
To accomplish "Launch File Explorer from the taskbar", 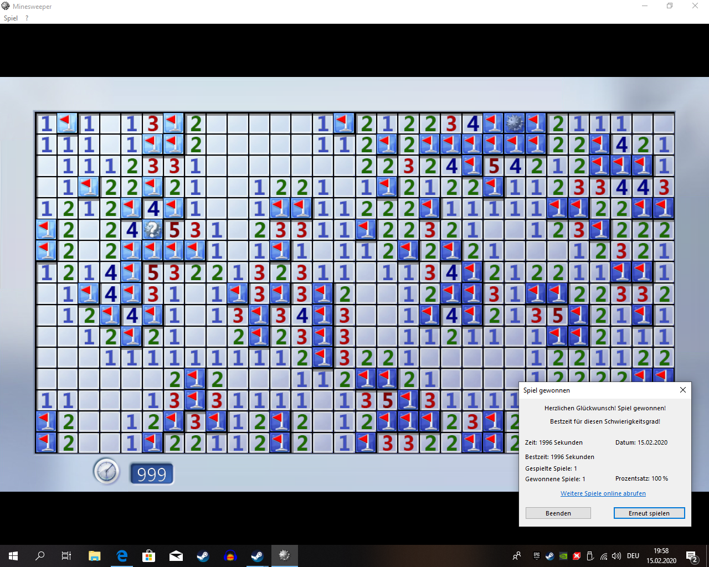I will [95, 556].
